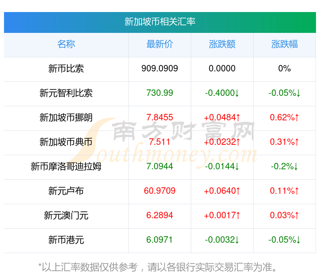Image resolution: width=320 pixels, height=280 pixels.
Task: Click the price 7.0944
Action: pyautogui.click(x=160, y=166)
